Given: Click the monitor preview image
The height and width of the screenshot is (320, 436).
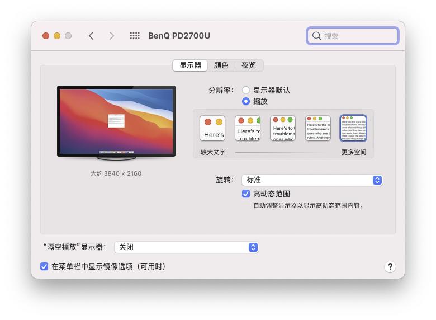Looking at the screenshot, I should [116, 123].
